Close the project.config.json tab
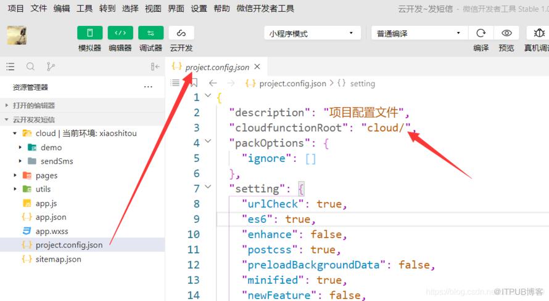The image size is (549, 301). click(x=257, y=66)
